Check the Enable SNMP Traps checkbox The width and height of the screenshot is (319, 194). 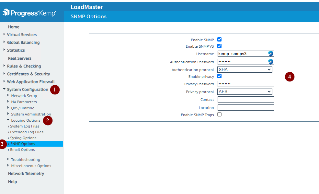(219, 115)
